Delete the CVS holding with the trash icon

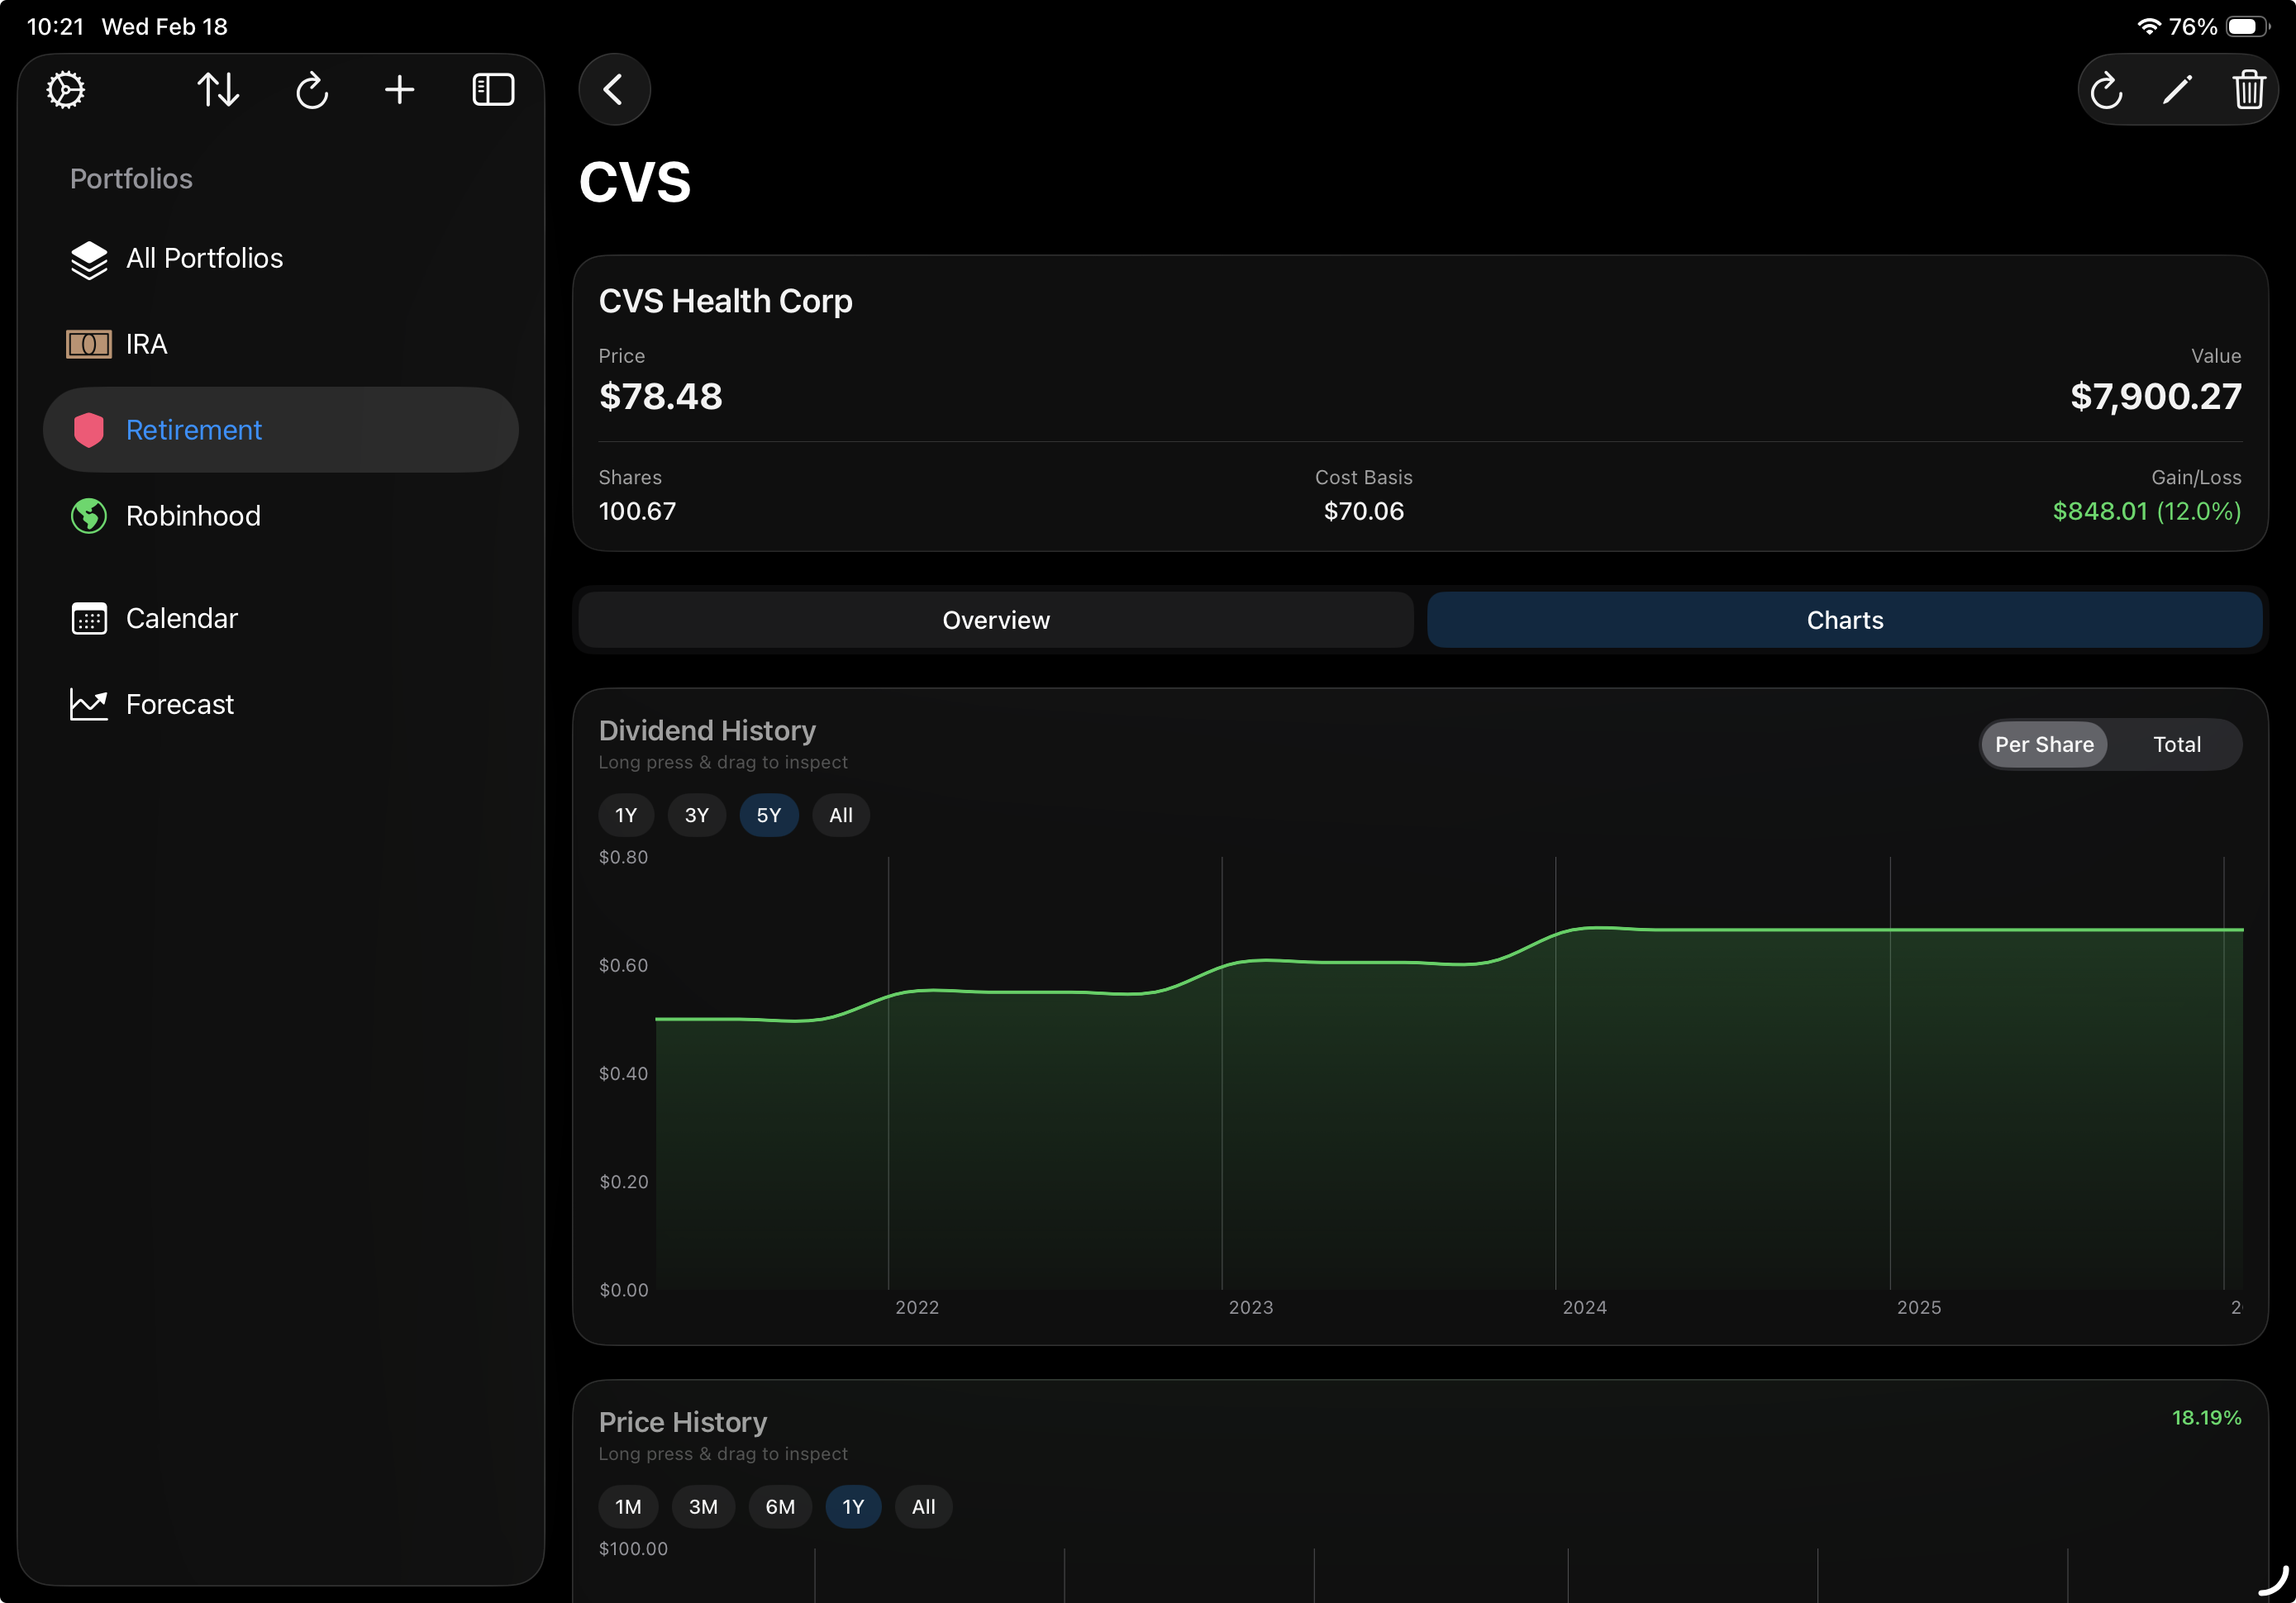click(2248, 90)
